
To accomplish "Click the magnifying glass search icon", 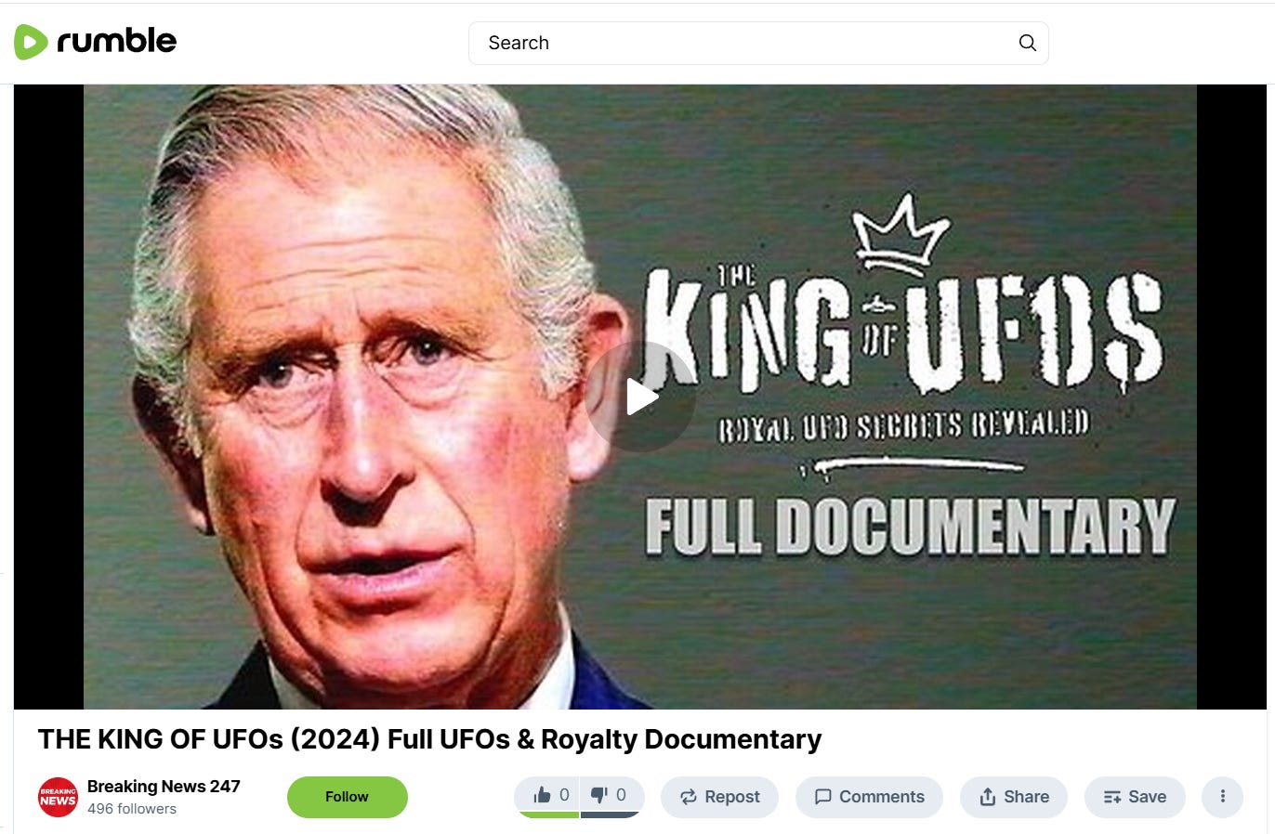I will (x=1027, y=43).
